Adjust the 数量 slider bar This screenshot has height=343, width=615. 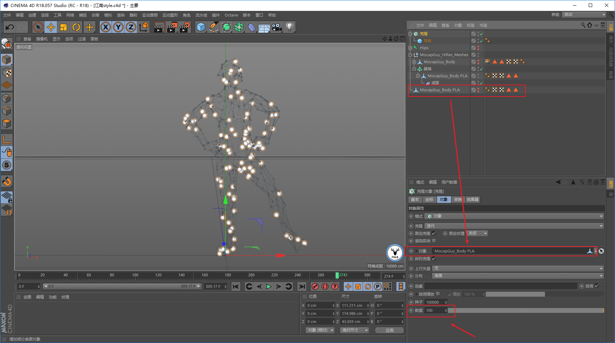point(526,310)
